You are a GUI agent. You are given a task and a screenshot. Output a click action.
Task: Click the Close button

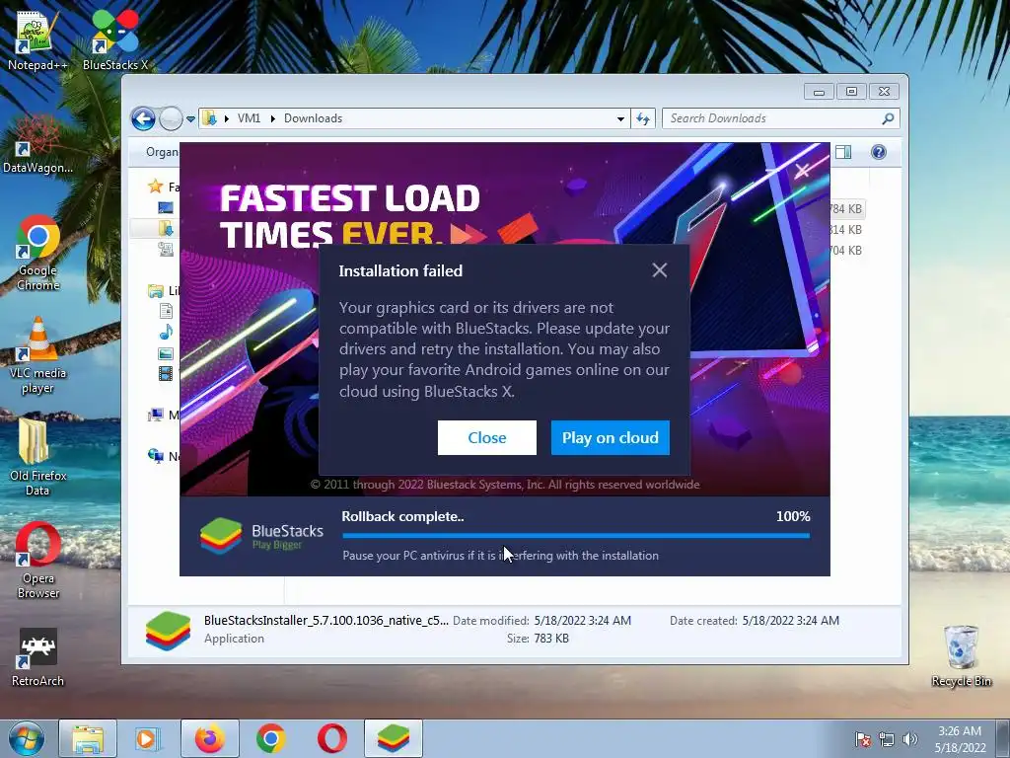click(487, 437)
